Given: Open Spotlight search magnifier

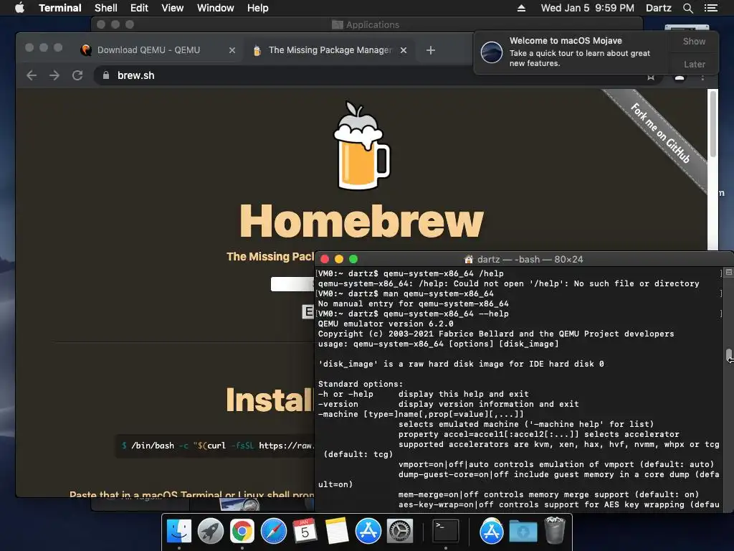Looking at the screenshot, I should point(687,8).
